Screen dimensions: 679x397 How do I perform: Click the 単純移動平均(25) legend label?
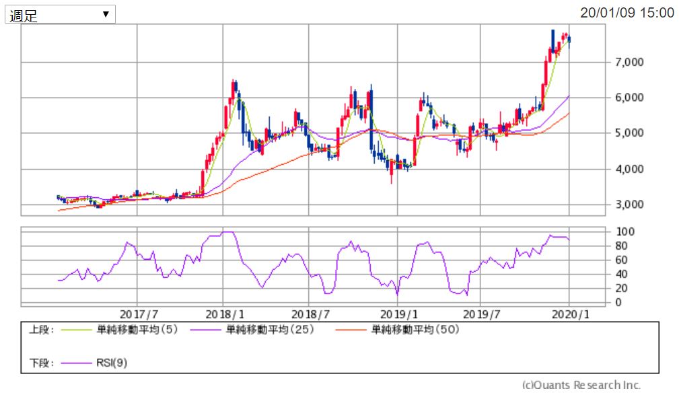click(270, 330)
